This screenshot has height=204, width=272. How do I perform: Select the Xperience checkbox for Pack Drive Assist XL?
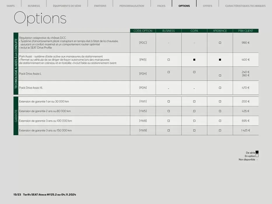[220, 88]
